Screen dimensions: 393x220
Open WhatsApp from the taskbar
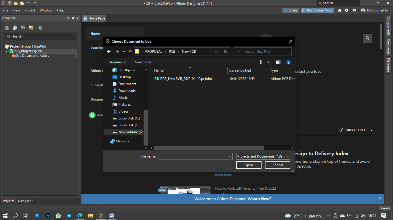[58, 216]
